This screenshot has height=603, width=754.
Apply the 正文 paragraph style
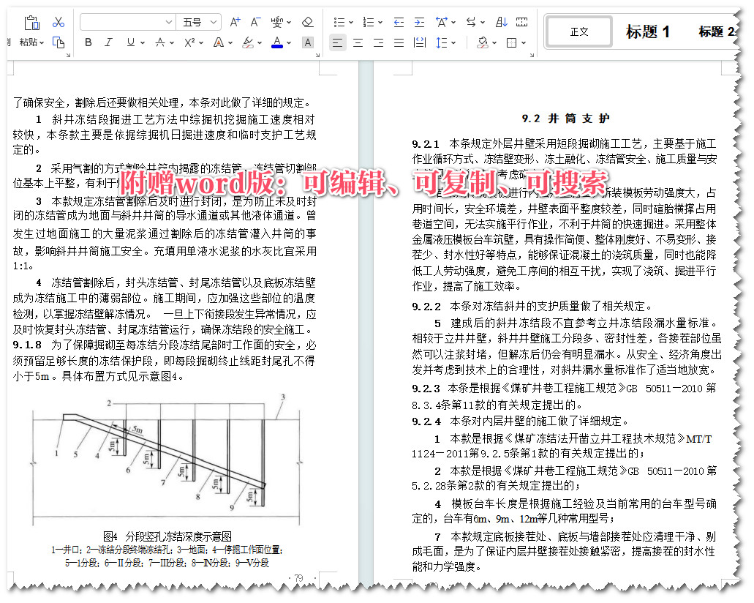click(x=578, y=32)
